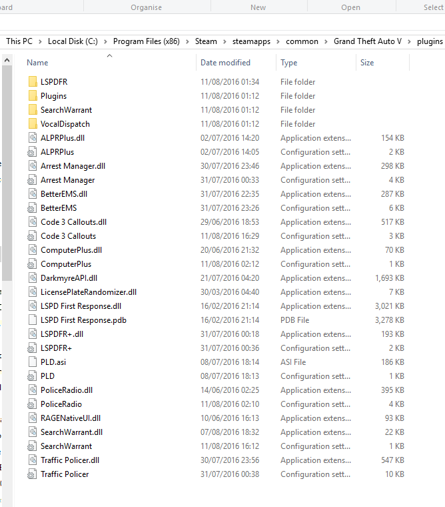Sort files by Name column header

(x=37, y=63)
